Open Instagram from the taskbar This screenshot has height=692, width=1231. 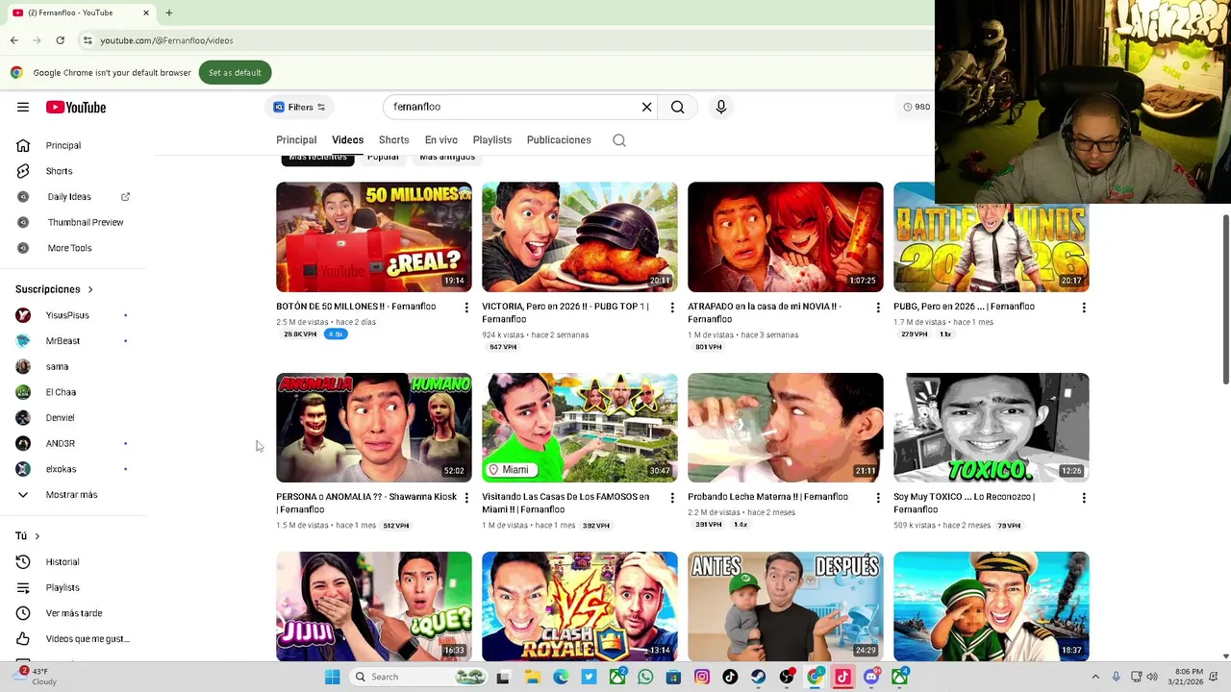(702, 677)
